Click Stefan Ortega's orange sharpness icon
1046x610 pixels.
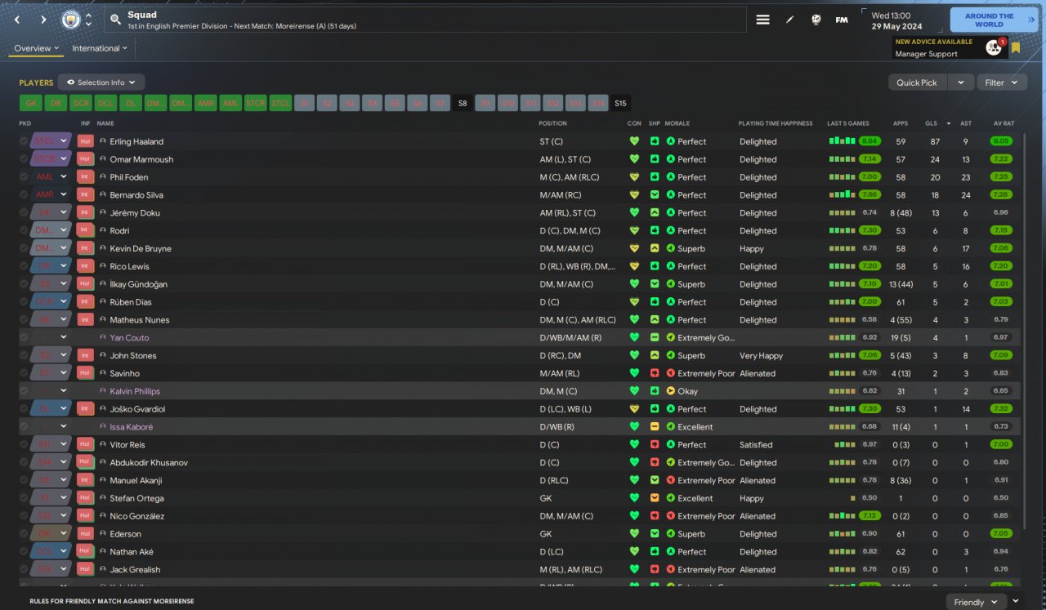655,498
